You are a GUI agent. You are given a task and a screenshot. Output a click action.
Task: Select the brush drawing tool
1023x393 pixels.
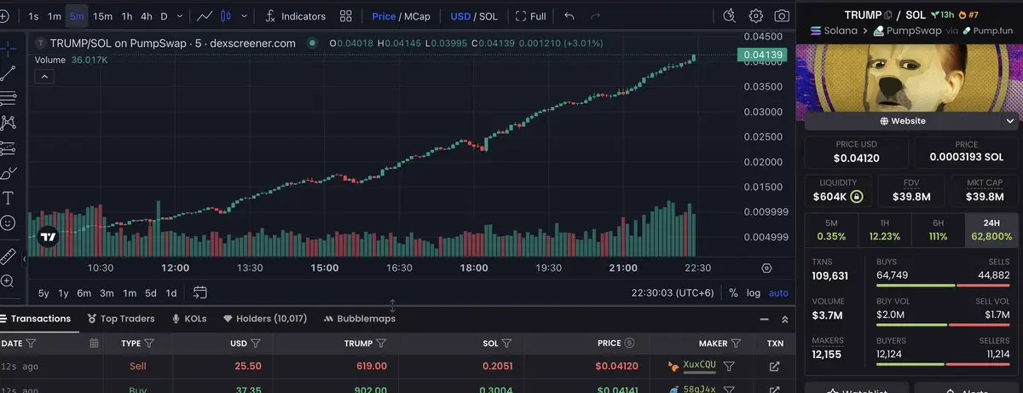coord(9,173)
